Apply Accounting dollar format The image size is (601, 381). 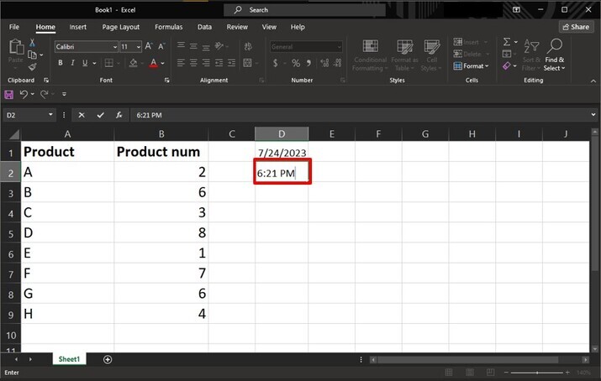[x=275, y=63]
